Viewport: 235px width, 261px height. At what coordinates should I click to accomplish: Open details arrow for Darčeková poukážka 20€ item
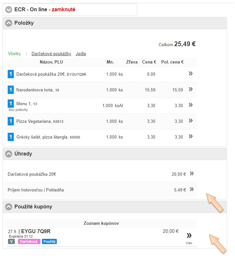click(191, 74)
